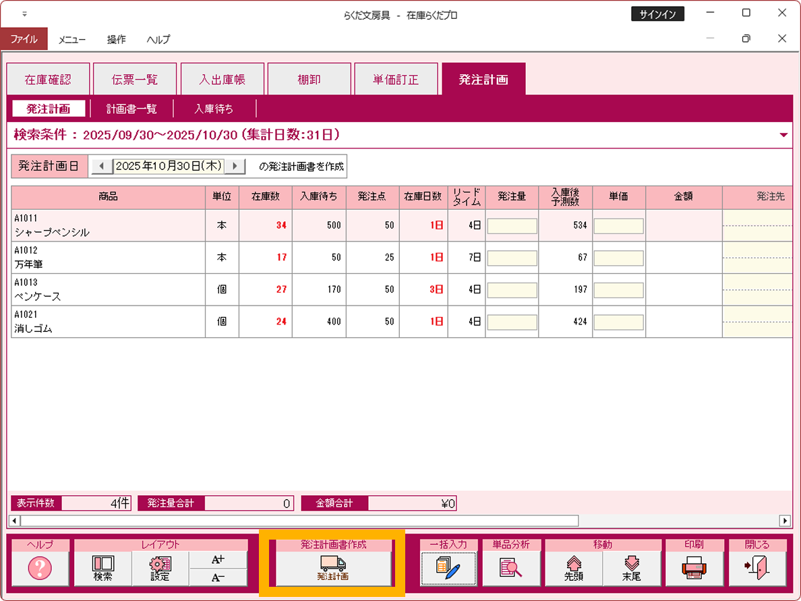Click the close (閉じる) door icon
Screen dimensions: 801x601
tap(757, 569)
